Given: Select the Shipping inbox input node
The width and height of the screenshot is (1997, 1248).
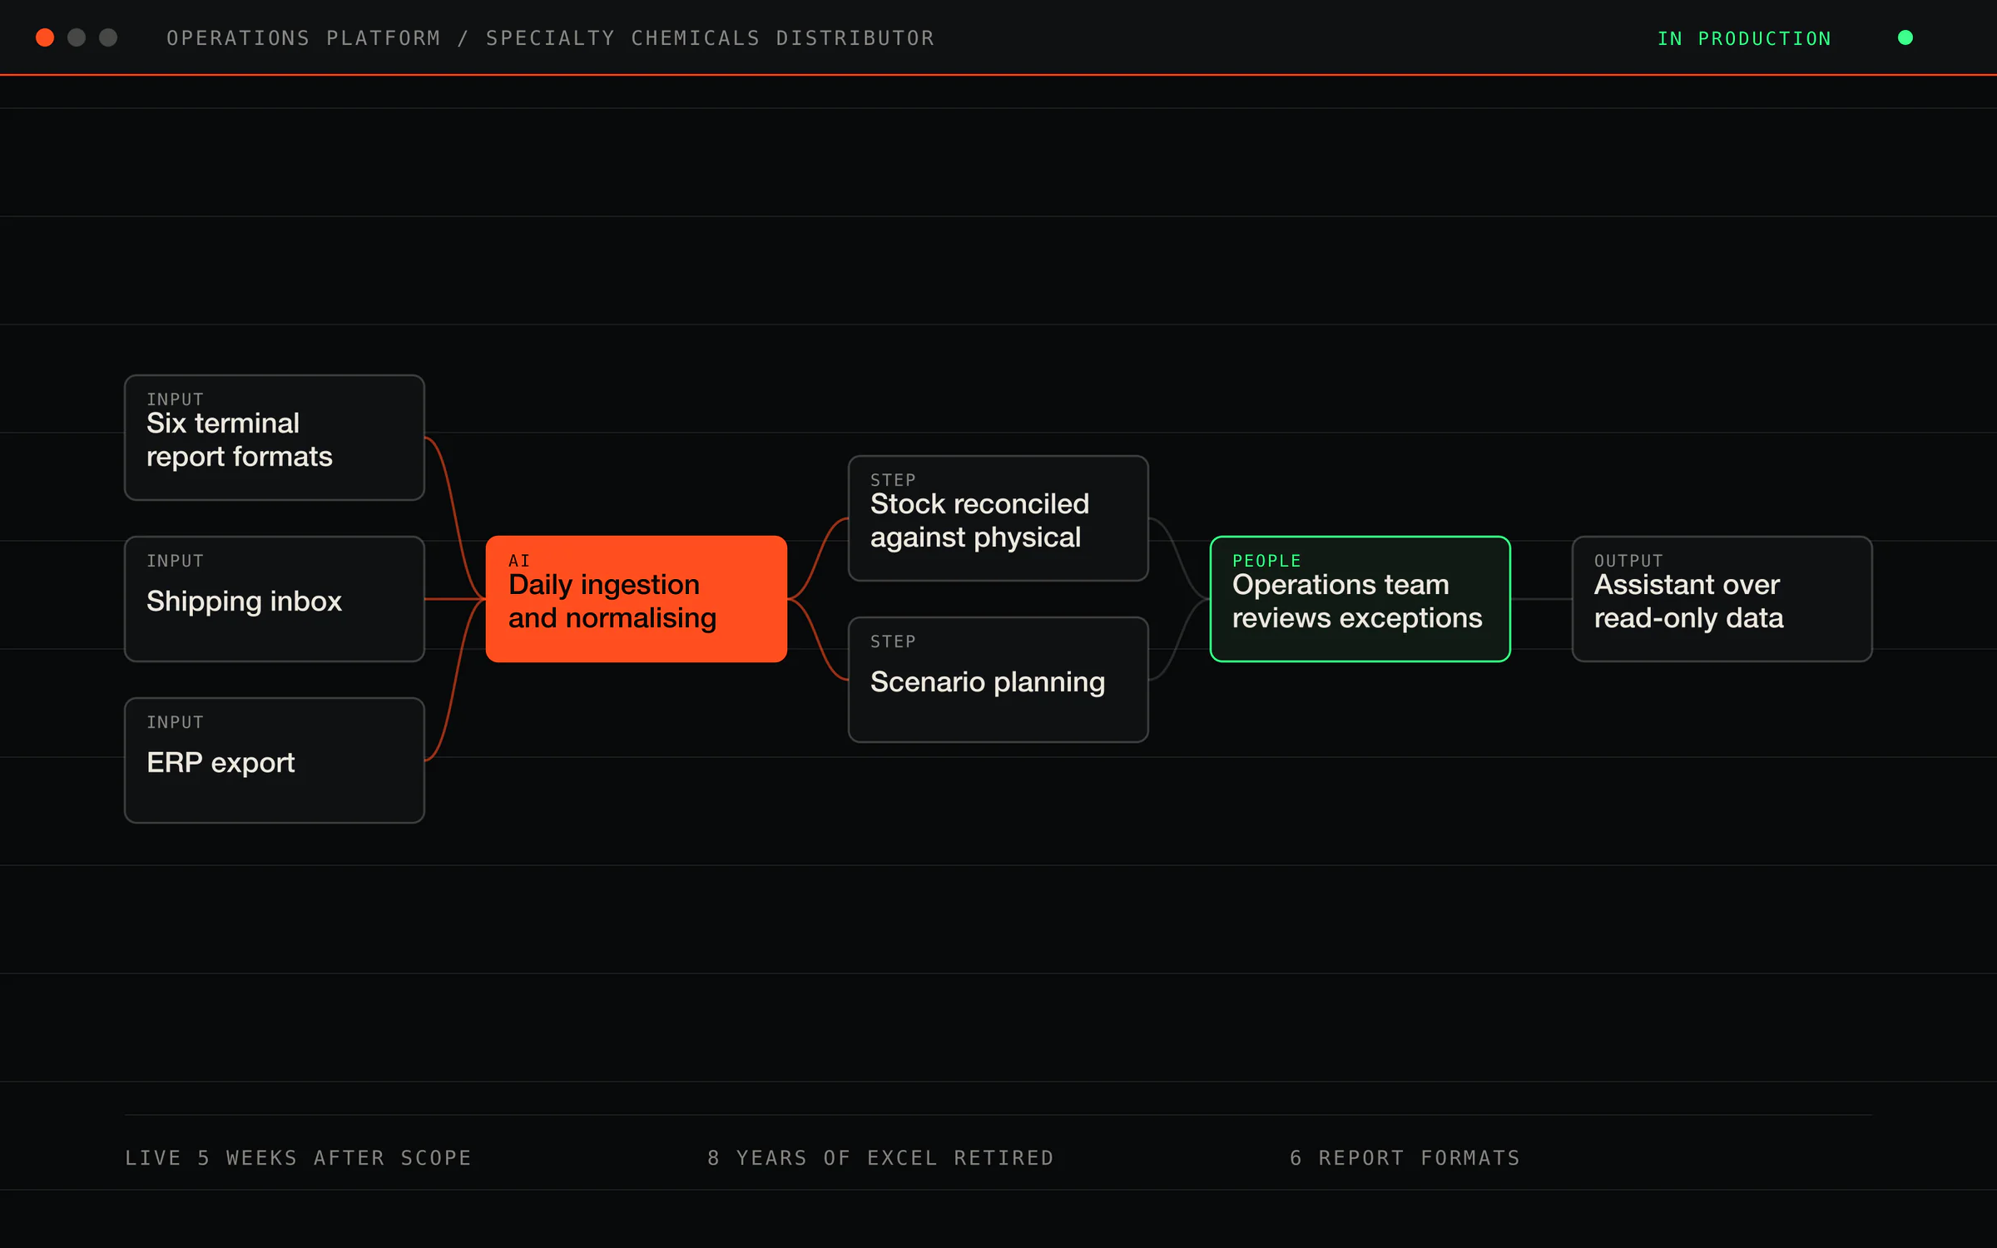Looking at the screenshot, I should pos(275,599).
